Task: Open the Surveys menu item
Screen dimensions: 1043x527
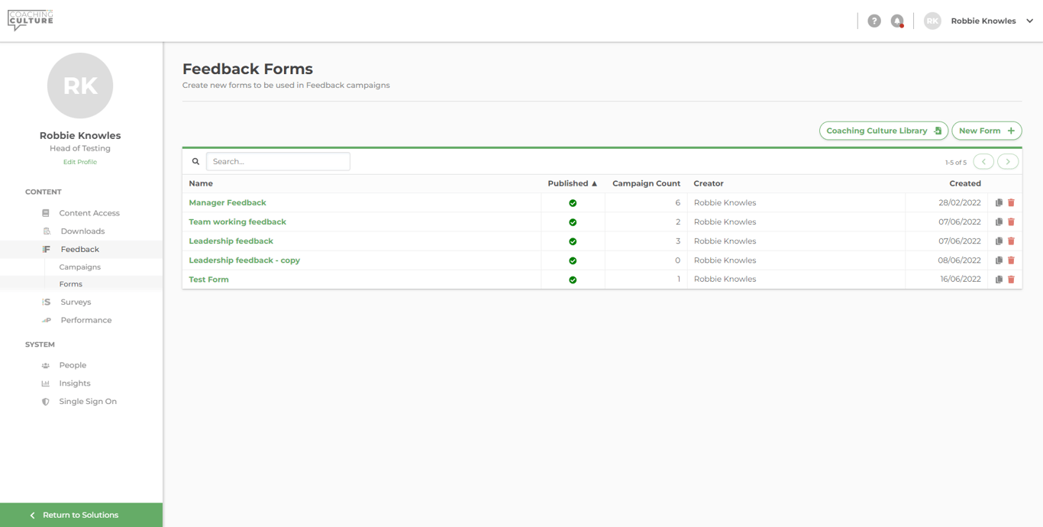Action: [76, 302]
